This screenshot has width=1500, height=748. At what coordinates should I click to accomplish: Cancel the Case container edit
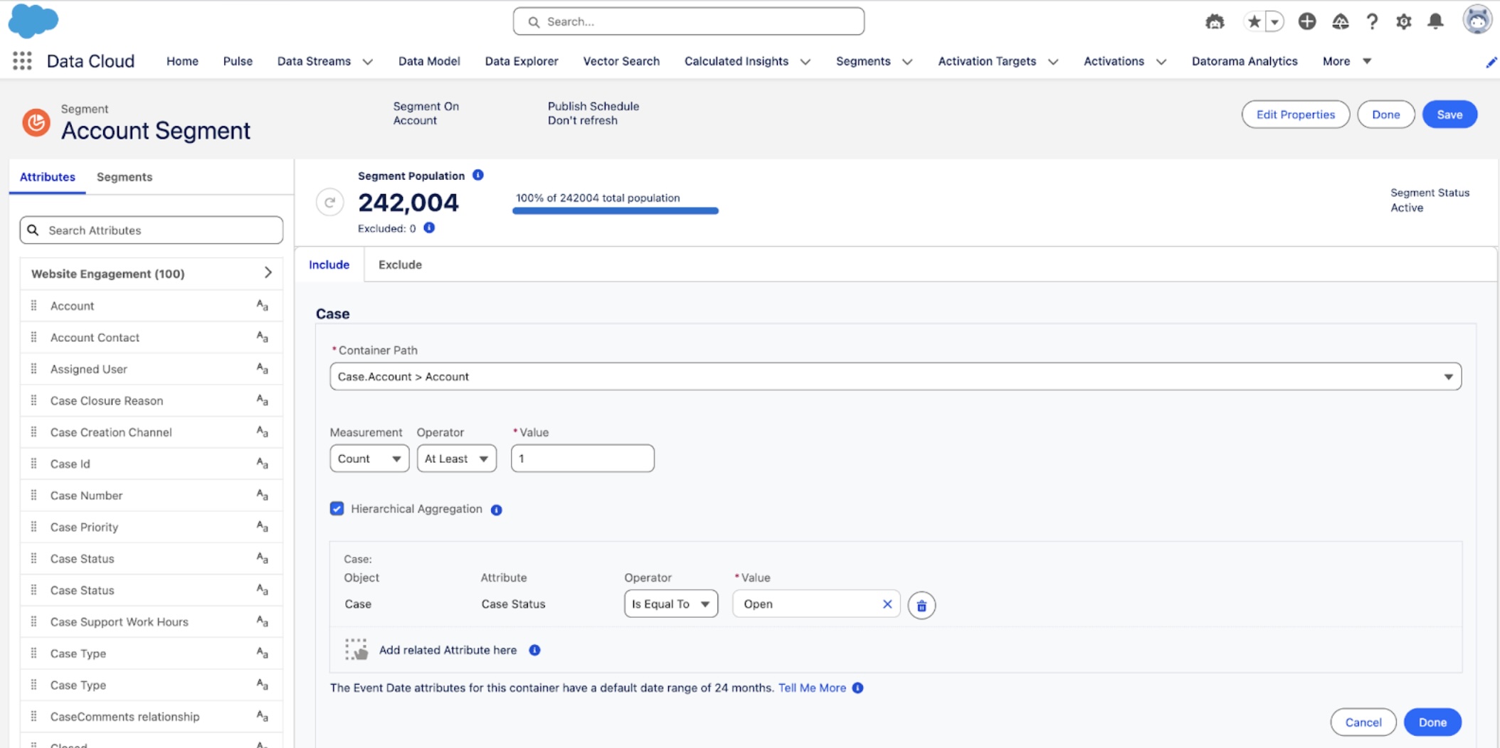coord(1363,722)
